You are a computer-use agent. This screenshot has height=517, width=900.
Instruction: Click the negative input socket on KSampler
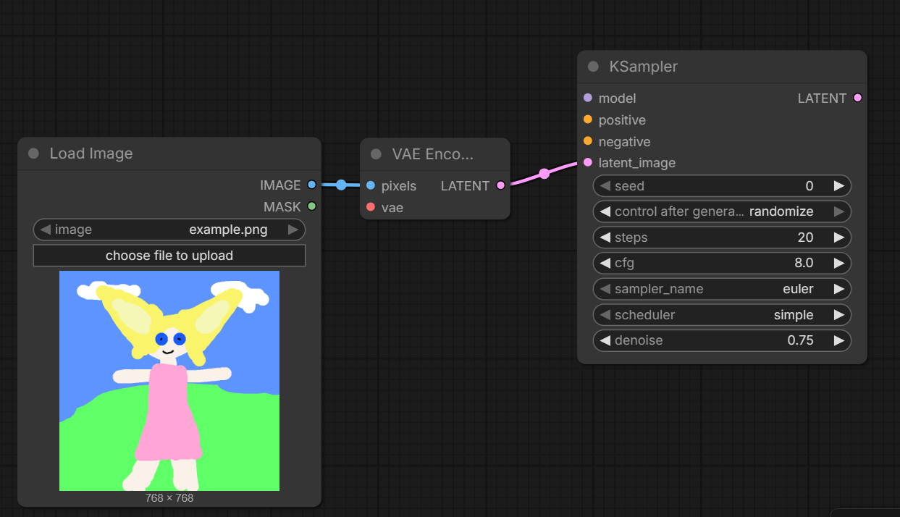587,141
